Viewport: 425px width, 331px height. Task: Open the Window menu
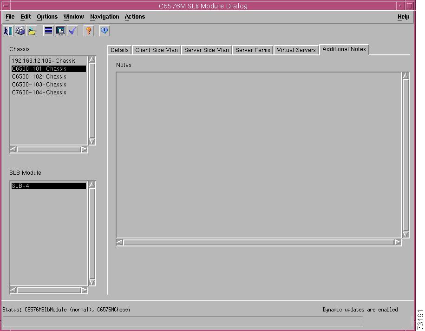(74, 17)
